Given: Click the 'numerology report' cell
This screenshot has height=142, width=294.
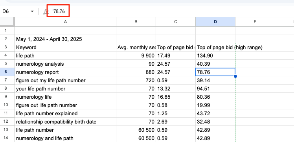Looking at the screenshot, I should click(65, 72).
